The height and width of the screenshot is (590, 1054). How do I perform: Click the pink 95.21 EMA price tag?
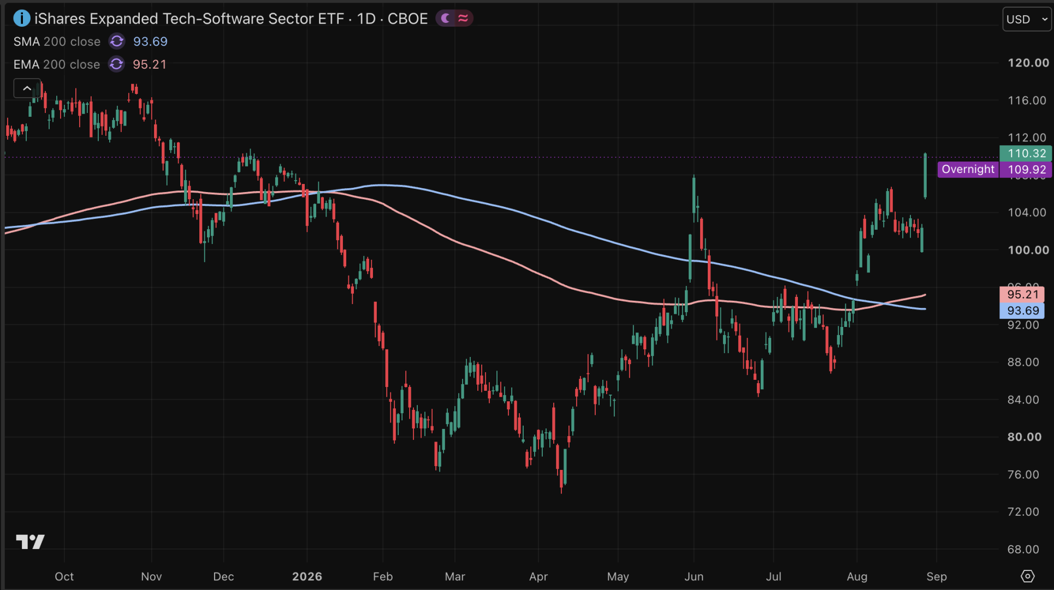pyautogui.click(x=1022, y=295)
